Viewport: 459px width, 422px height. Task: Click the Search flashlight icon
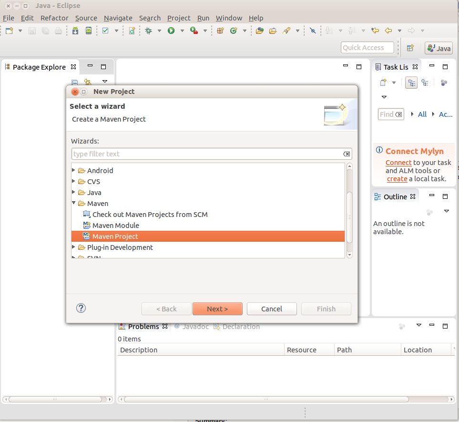click(x=286, y=31)
